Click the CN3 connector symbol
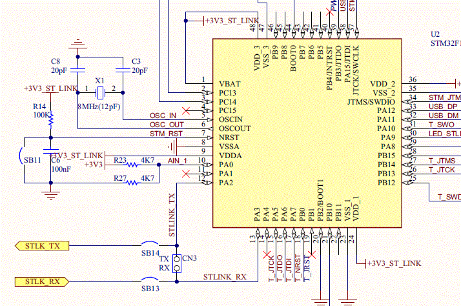461x306 pixels. pyautogui.click(x=177, y=263)
